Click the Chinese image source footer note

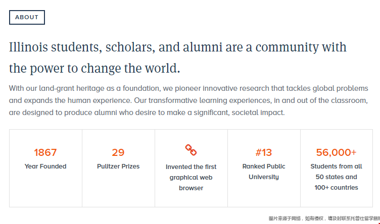[x=323, y=218]
